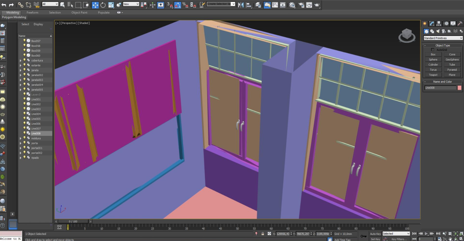Viewport: 464px width, 241px height.
Task: Click the time slider showing 0 / 100
Action: [x=73, y=221]
